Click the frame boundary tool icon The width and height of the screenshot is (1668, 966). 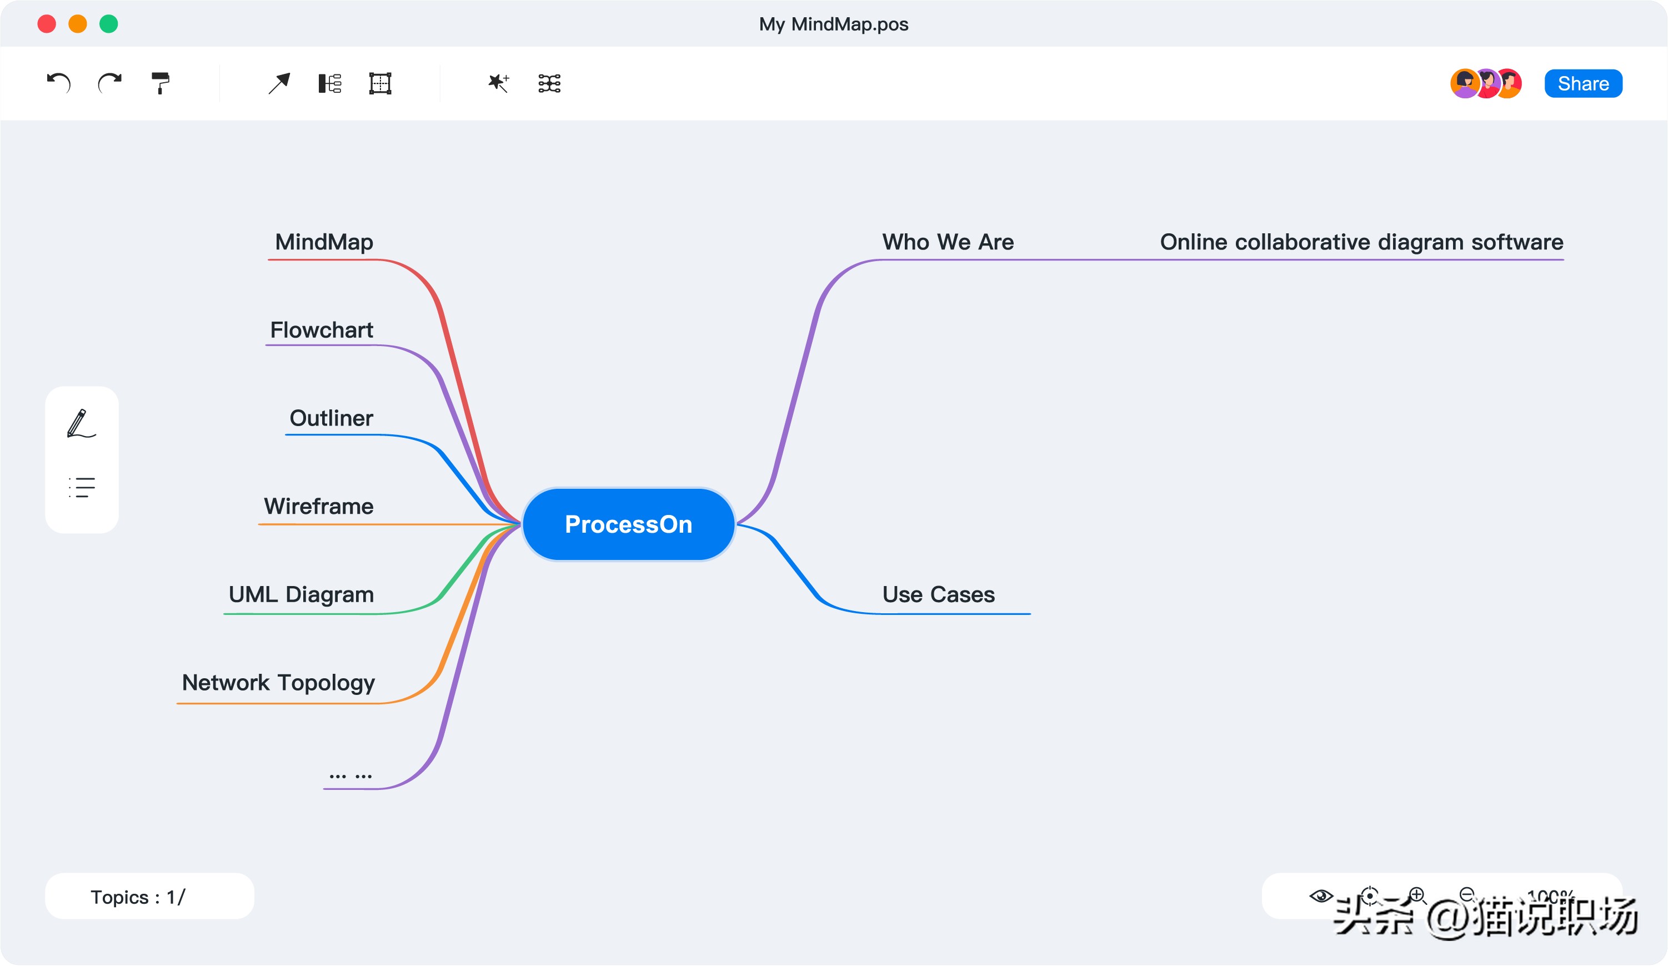pyautogui.click(x=380, y=83)
